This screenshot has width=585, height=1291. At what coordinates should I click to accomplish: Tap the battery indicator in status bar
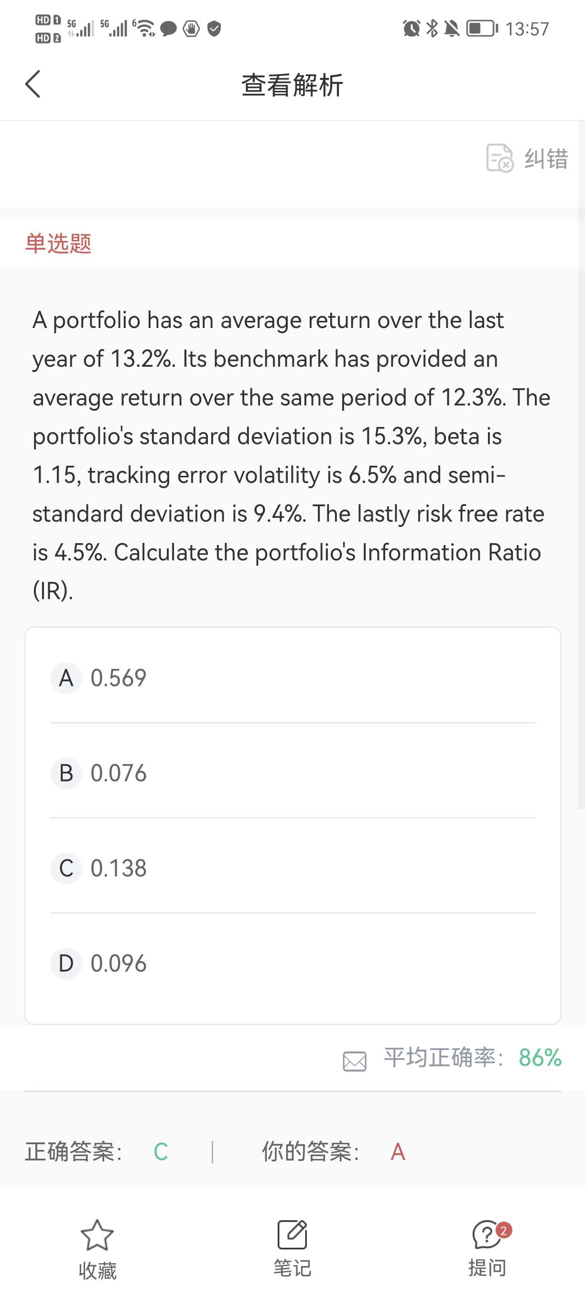[x=482, y=28]
